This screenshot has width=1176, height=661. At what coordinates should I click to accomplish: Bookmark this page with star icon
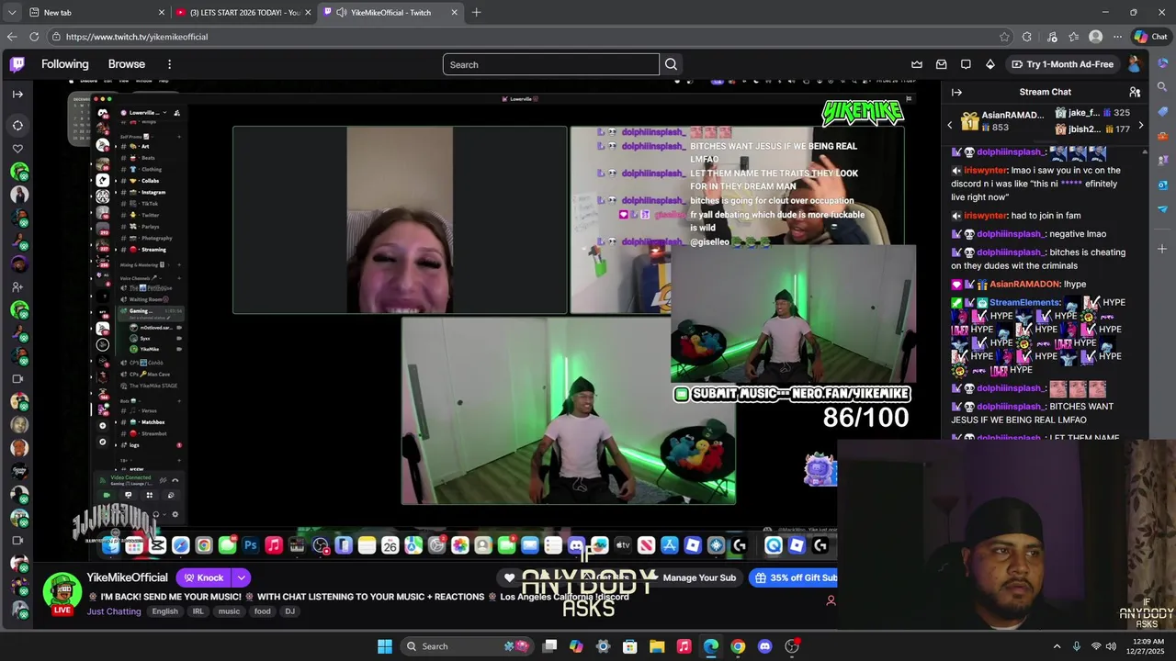(1004, 37)
